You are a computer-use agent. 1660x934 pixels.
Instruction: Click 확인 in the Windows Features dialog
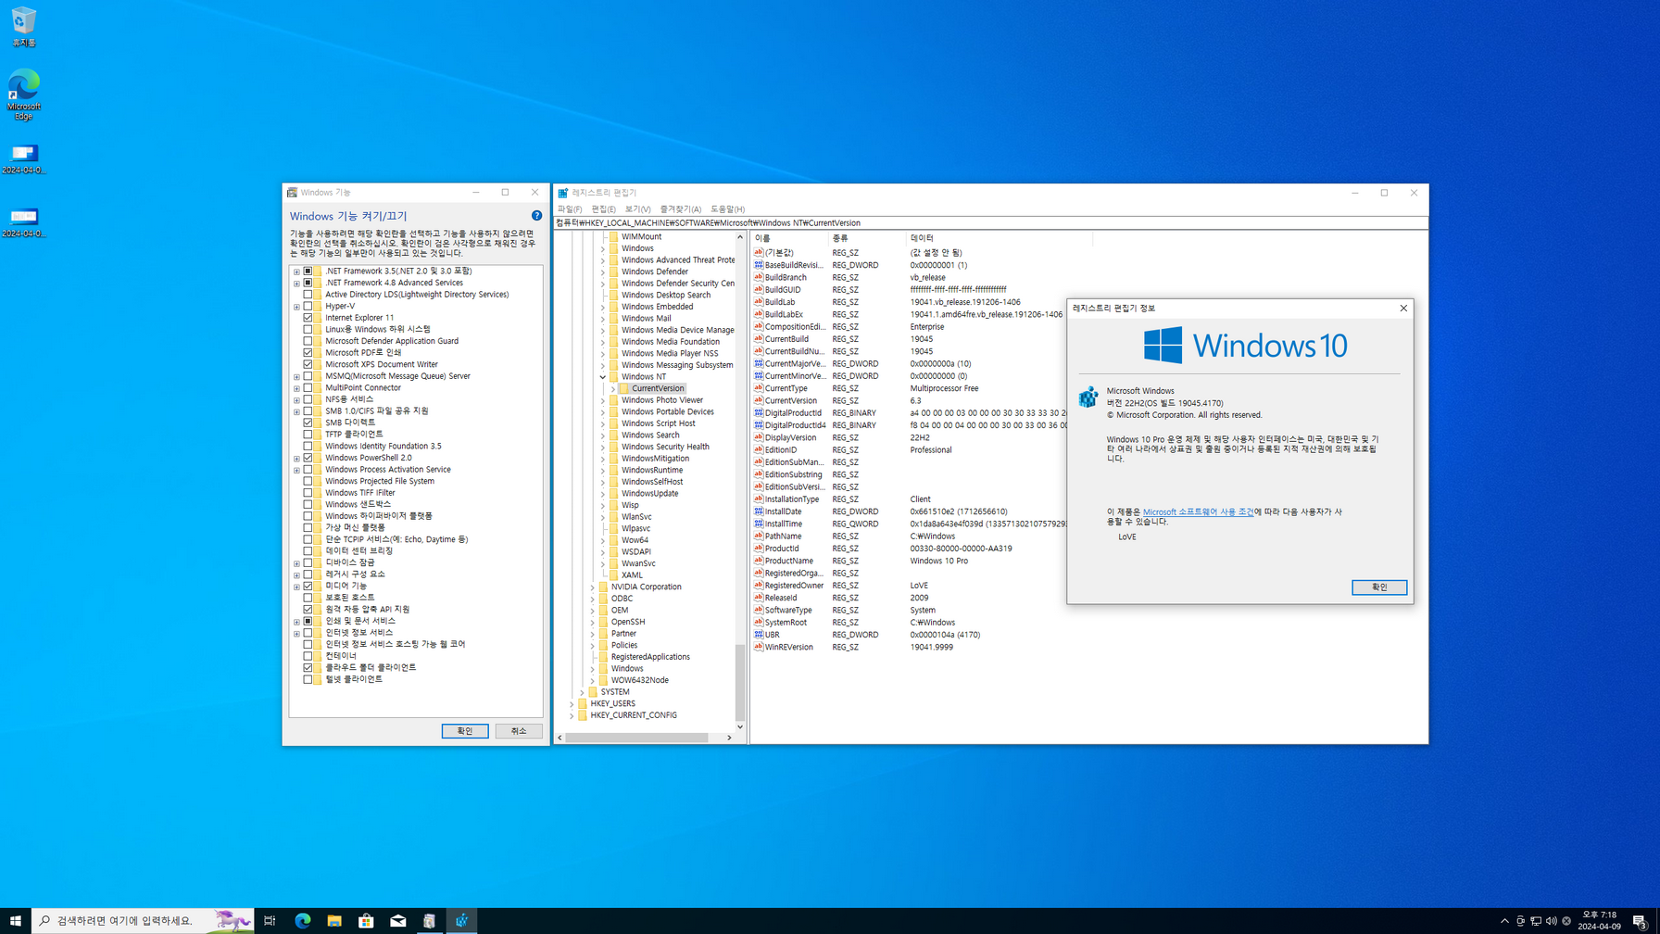[465, 731]
